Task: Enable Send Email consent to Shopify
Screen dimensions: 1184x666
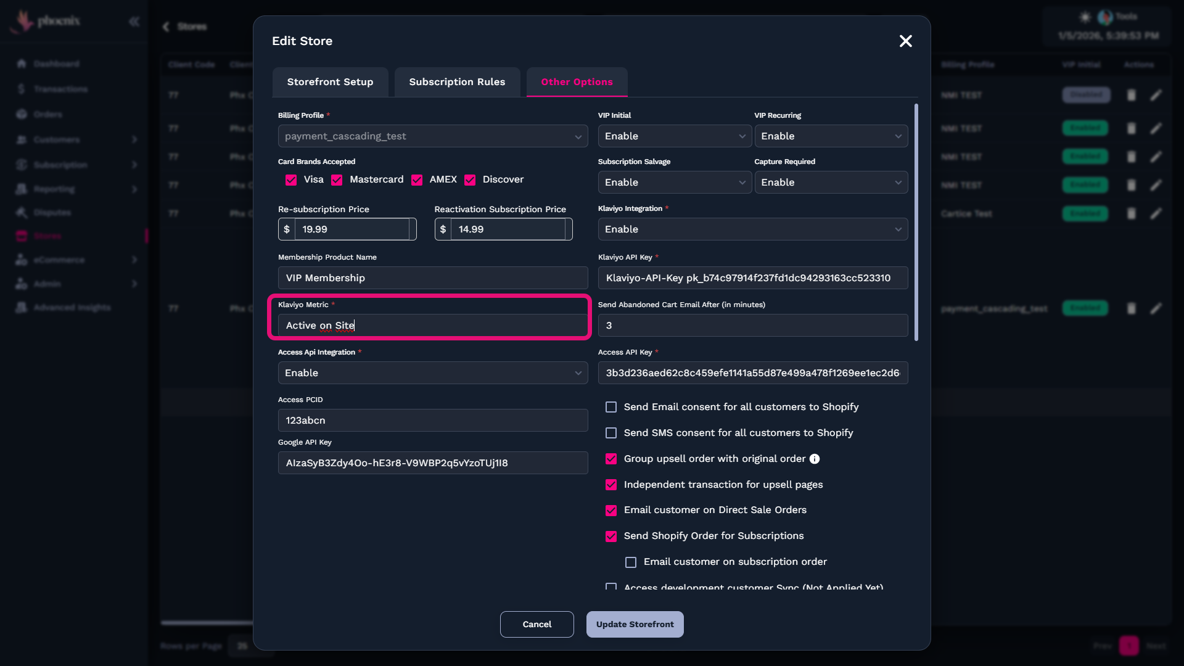Action: click(611, 407)
